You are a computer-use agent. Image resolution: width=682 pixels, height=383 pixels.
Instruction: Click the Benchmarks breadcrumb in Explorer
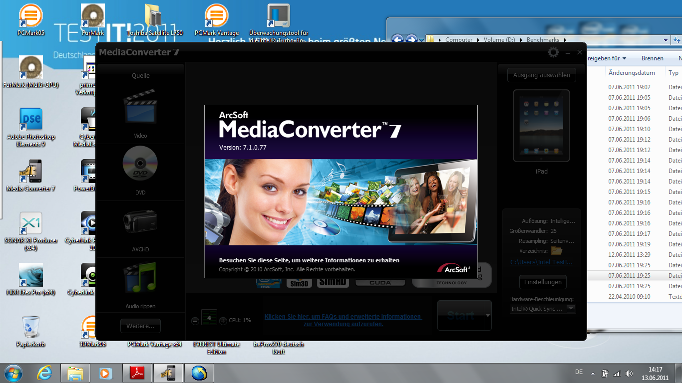point(543,40)
